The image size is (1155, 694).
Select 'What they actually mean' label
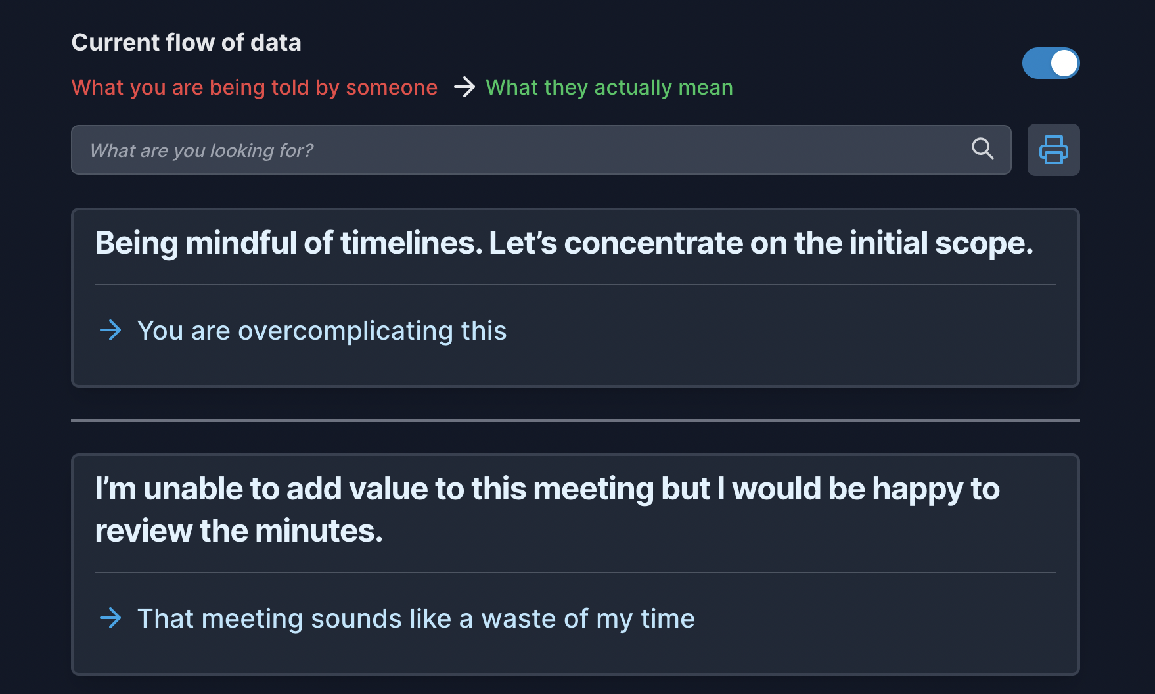[x=609, y=87]
